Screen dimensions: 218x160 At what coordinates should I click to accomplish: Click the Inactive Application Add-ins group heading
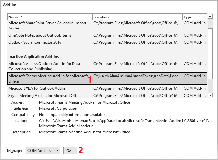tap(34, 57)
